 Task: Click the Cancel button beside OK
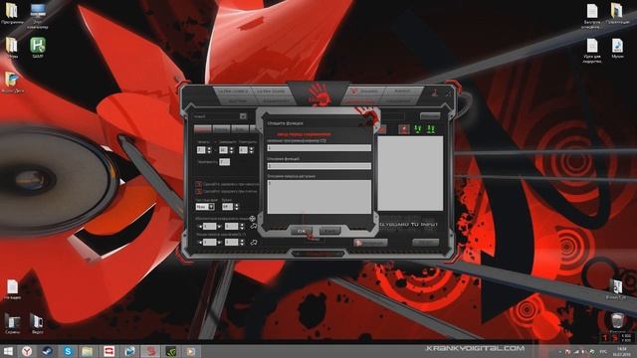329,231
